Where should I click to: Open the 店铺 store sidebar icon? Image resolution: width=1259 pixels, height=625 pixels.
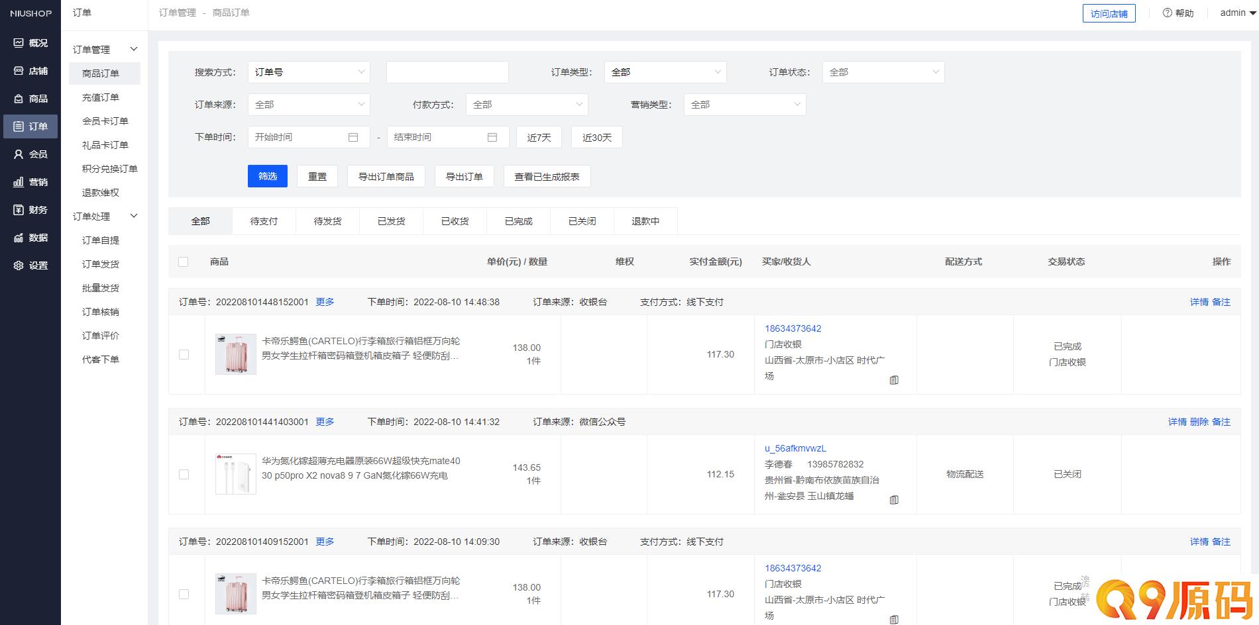click(x=19, y=71)
